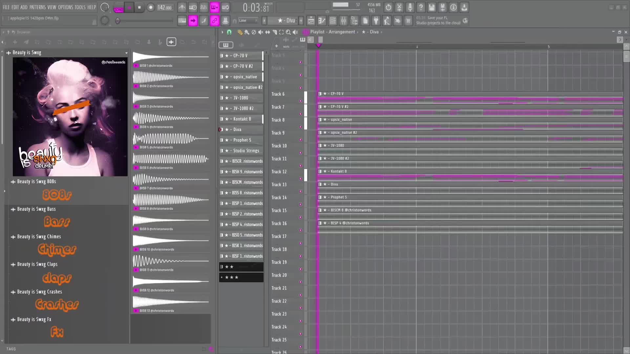Click the Stop transport button
630x354 pixels.
point(139,7)
